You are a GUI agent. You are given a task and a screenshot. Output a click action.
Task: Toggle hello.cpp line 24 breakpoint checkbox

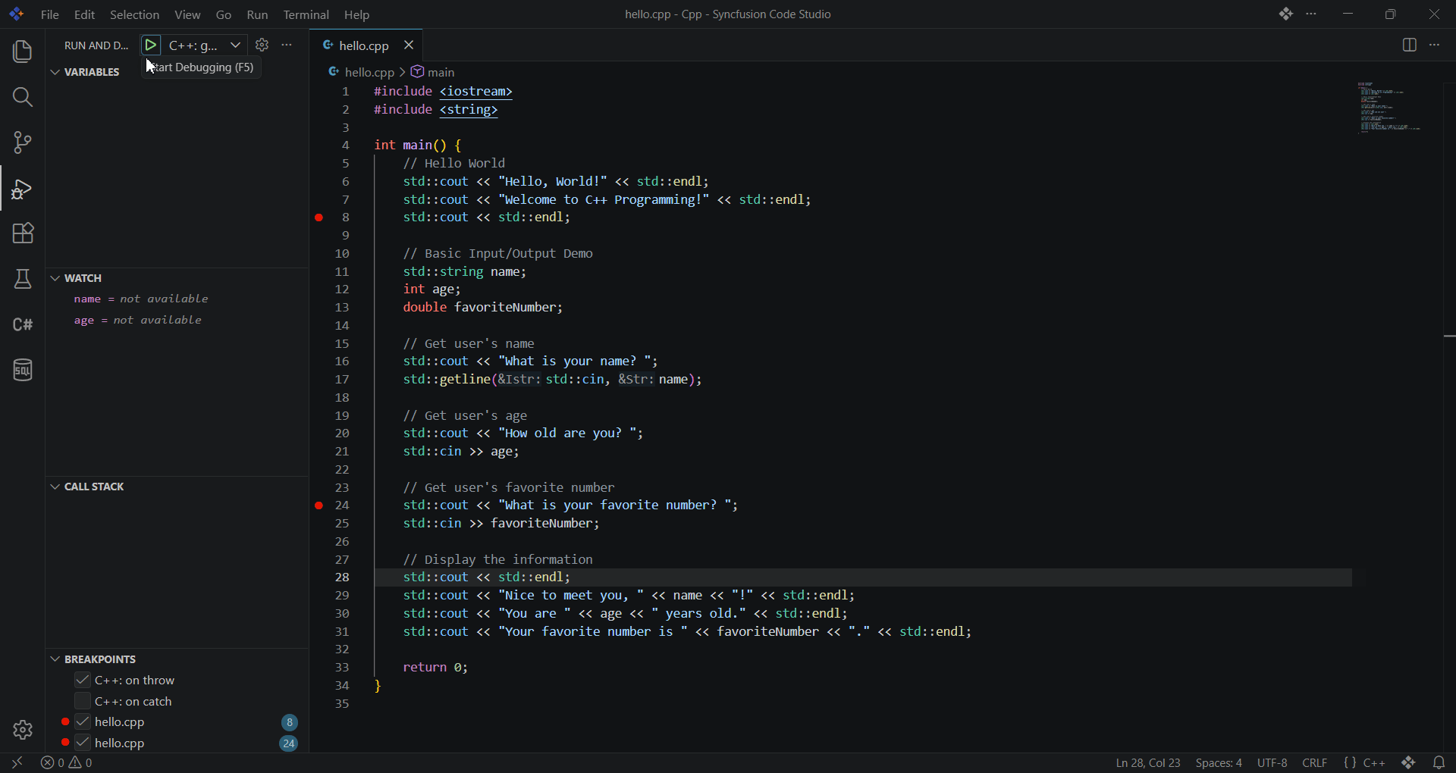[83, 743]
